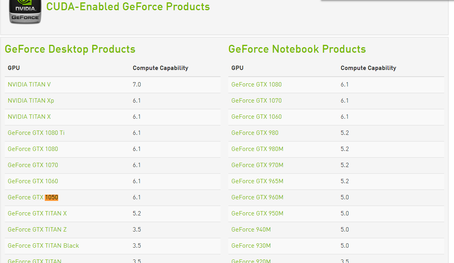Collapse the CUDA-Enabled GeForce Products section heading
Viewport: 454px width, 263px height.
pos(128,7)
